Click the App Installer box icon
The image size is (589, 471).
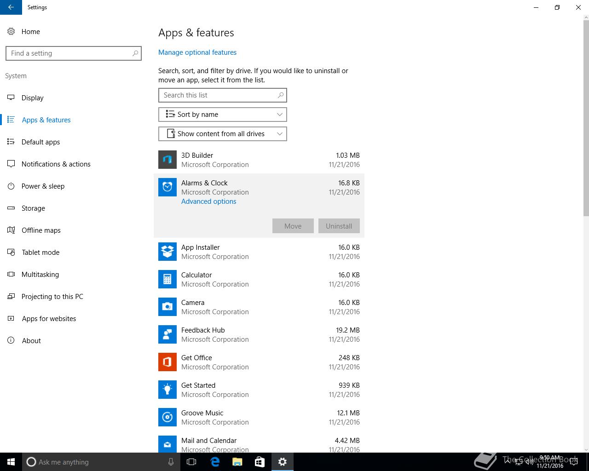click(x=167, y=252)
